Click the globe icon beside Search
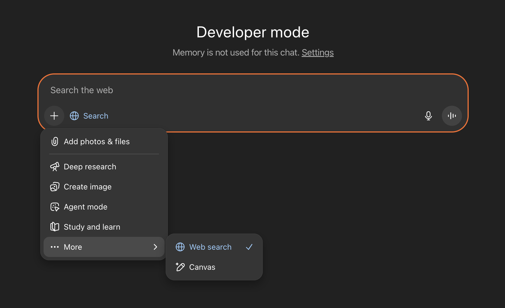The width and height of the screenshot is (505, 308). (x=74, y=116)
